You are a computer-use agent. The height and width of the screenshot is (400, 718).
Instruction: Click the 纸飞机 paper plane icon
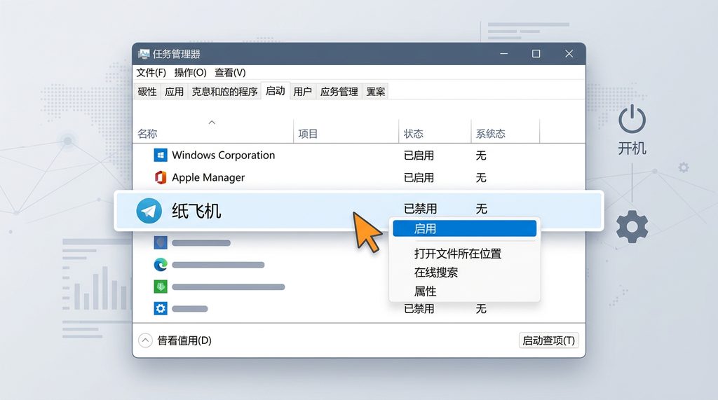point(149,211)
